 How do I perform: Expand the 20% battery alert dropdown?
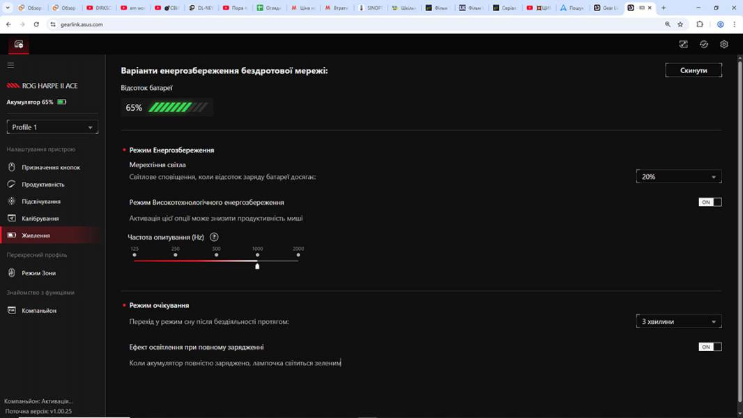(x=678, y=177)
